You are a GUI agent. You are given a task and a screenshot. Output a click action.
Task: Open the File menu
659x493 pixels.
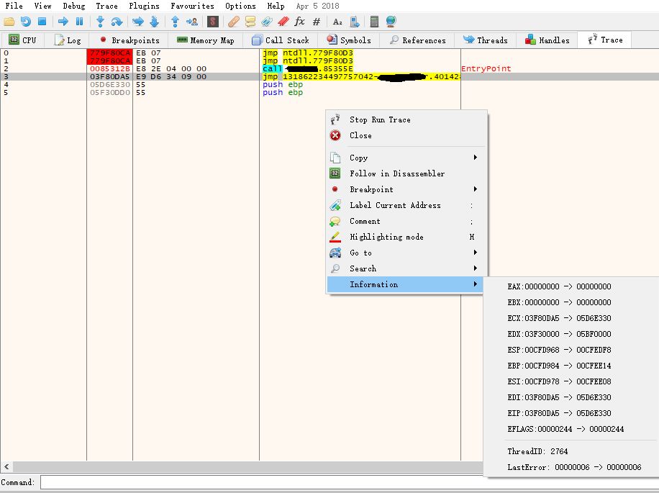click(x=14, y=6)
